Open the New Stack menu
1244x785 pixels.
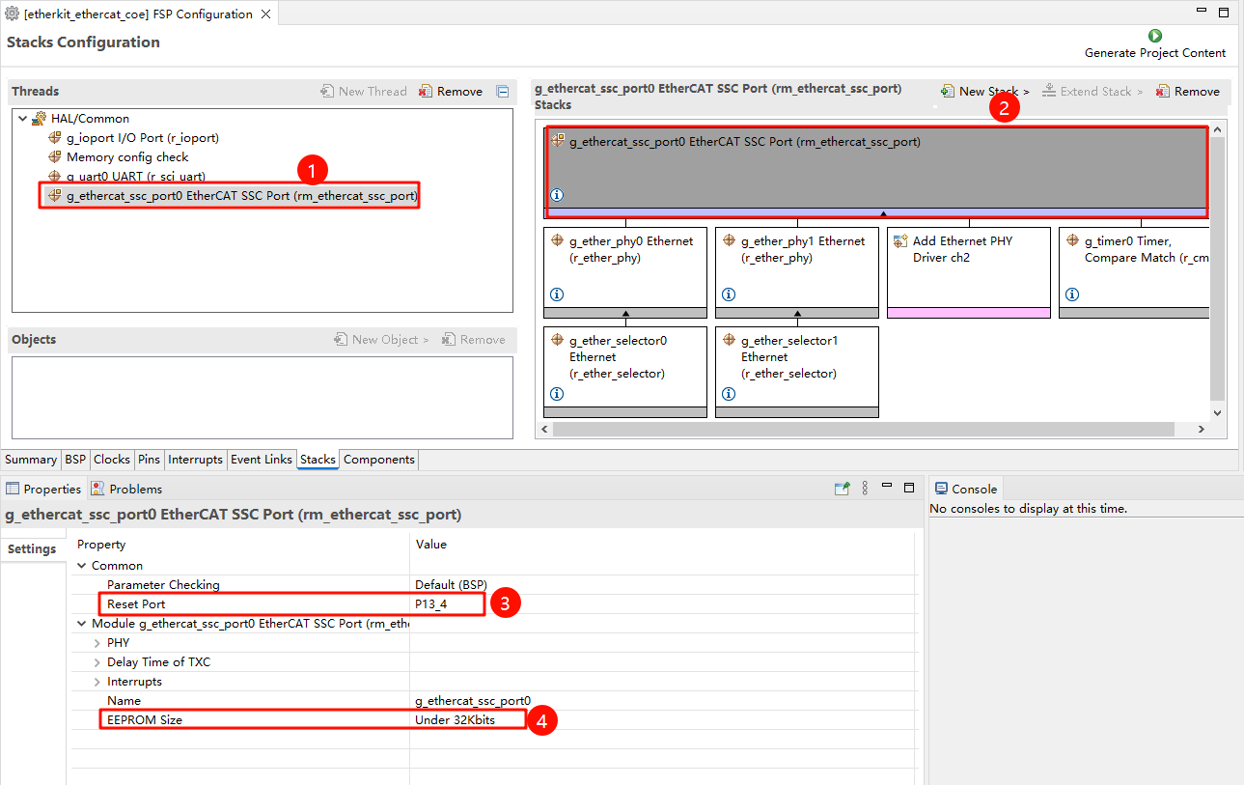pos(985,92)
